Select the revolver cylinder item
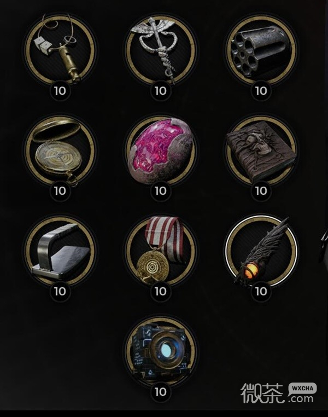 pos(261,50)
